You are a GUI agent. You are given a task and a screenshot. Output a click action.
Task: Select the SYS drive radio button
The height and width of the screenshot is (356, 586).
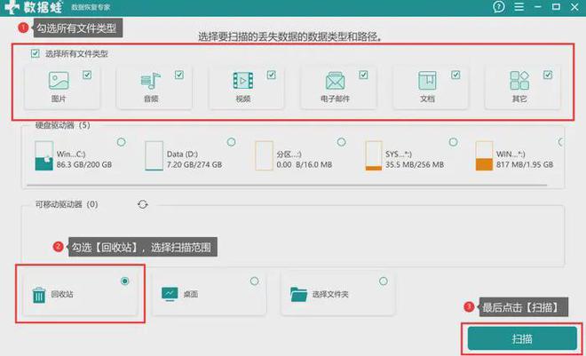click(x=453, y=142)
